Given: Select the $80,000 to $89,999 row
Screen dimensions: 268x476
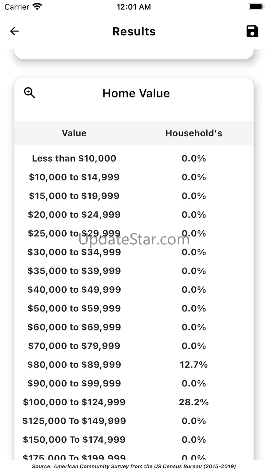Looking at the screenshot, I should click(x=74, y=364).
